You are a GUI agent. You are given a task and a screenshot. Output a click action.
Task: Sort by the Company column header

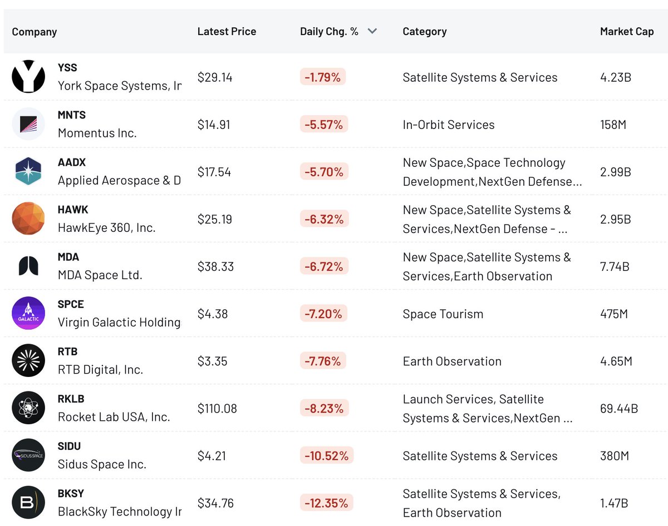[35, 32]
